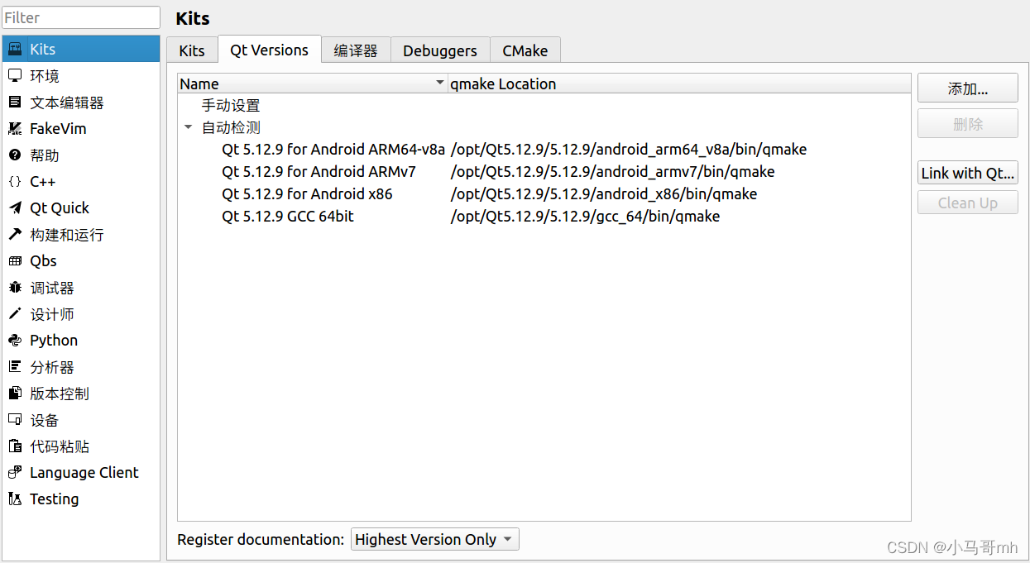Click the FakeVim label in the sidebar
This screenshot has height=563, width=1030.
(58, 129)
